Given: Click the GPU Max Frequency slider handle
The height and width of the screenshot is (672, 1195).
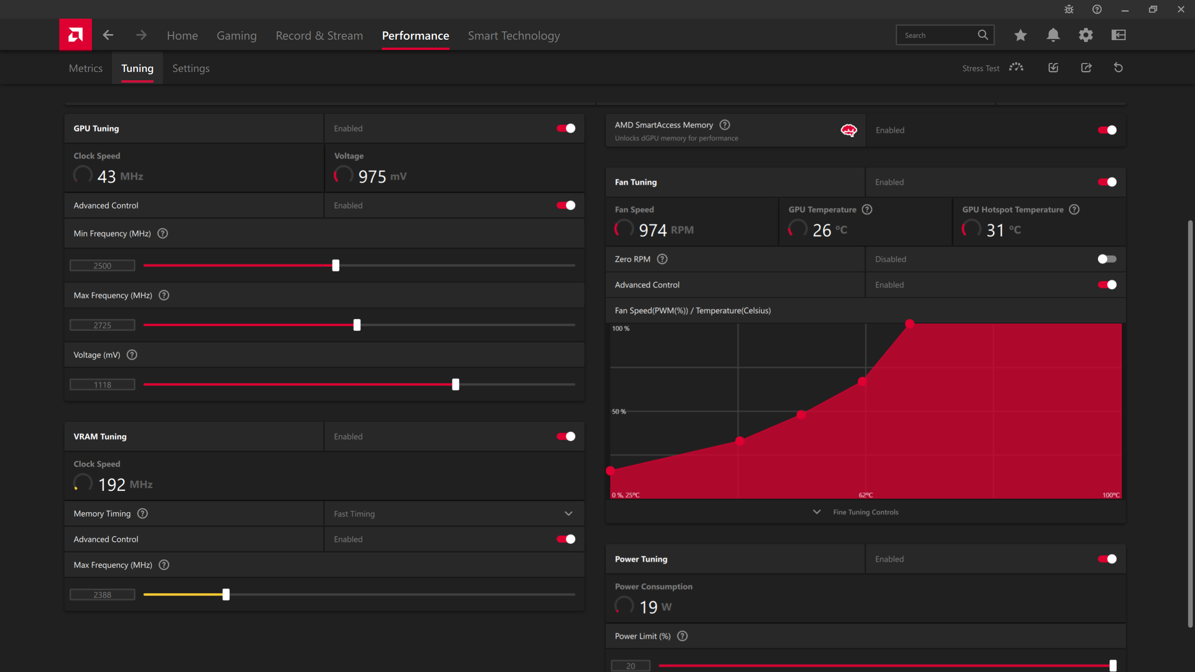Looking at the screenshot, I should click(x=357, y=325).
